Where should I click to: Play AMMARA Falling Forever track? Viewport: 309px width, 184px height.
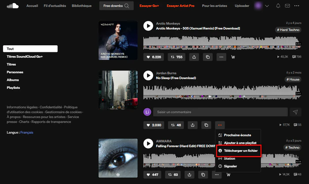point(148,144)
